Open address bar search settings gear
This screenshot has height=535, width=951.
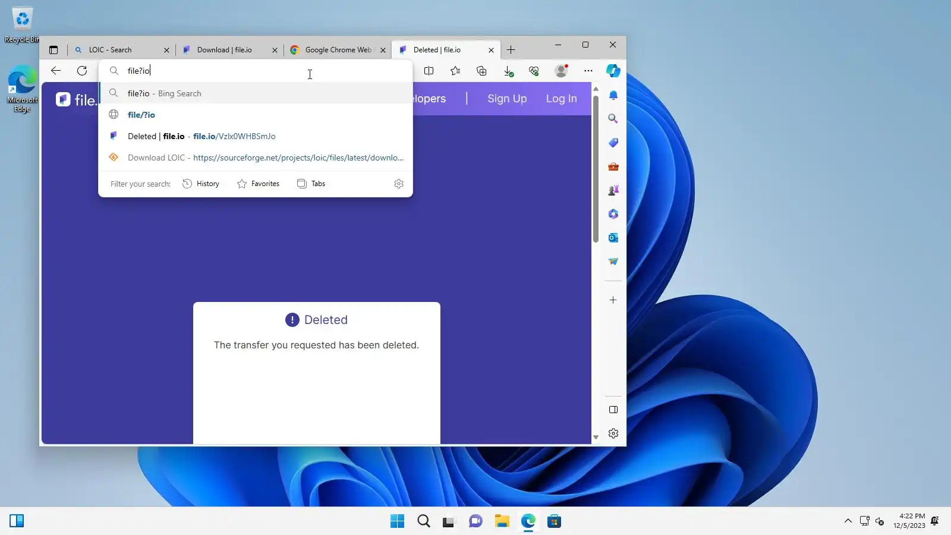399,184
